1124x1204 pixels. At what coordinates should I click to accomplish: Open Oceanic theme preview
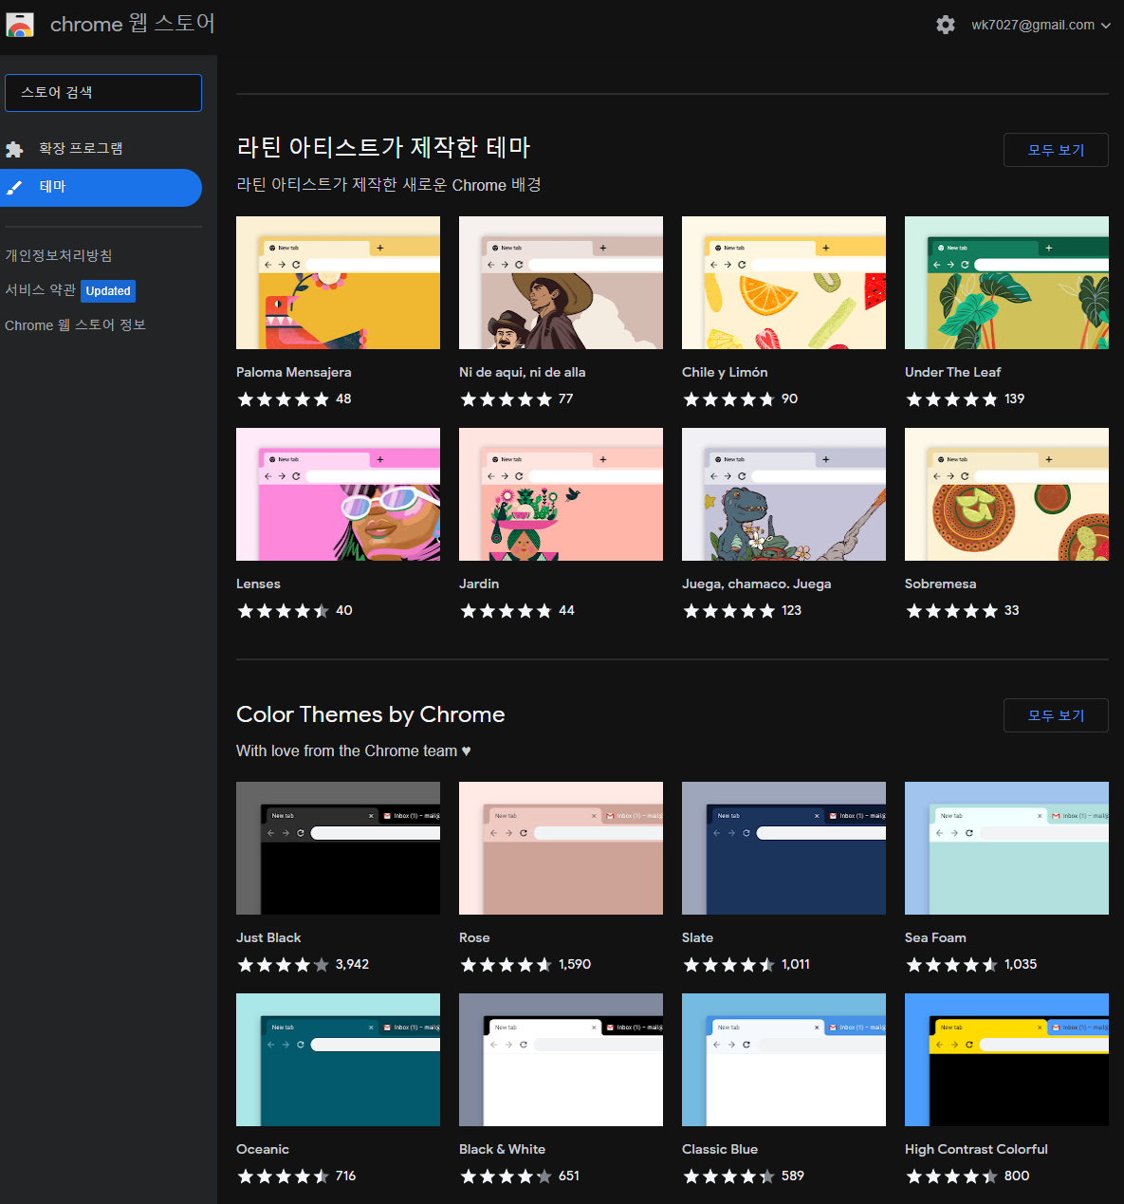click(x=338, y=1060)
